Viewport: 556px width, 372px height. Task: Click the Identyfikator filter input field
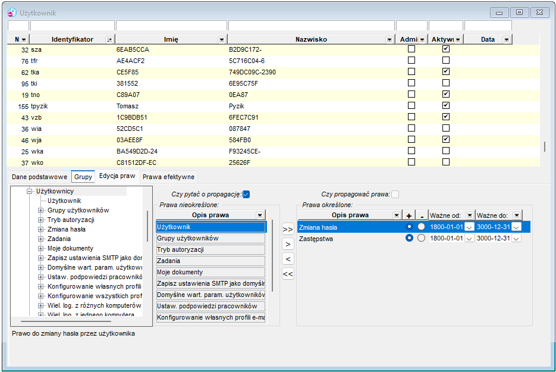click(x=73, y=26)
